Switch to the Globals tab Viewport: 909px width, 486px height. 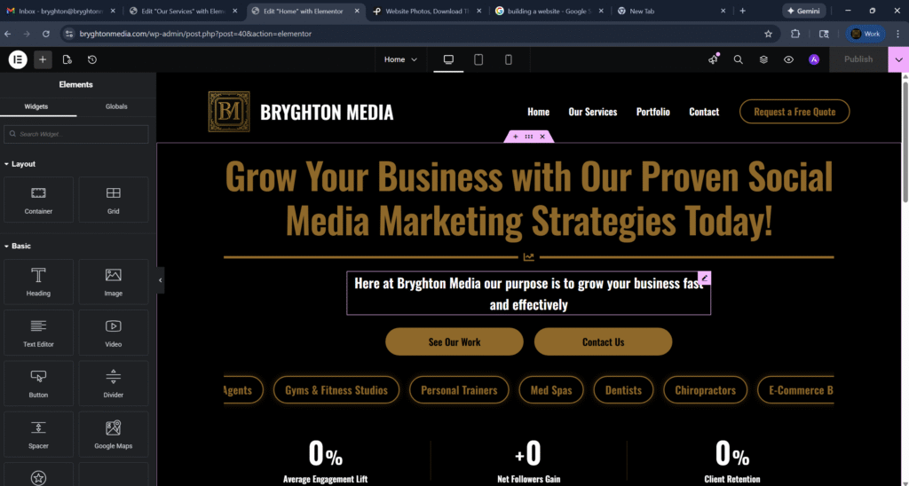pos(116,106)
